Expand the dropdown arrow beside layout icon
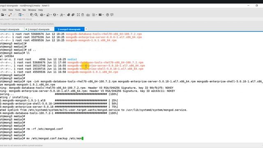 [x=103, y=15]
